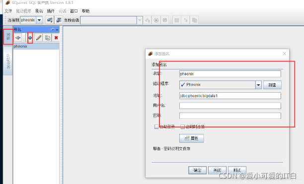Image resolution: width=304 pixels, height=184 pixels.
Task: Click the red X delete-alias icon
Action: pos(56,38)
